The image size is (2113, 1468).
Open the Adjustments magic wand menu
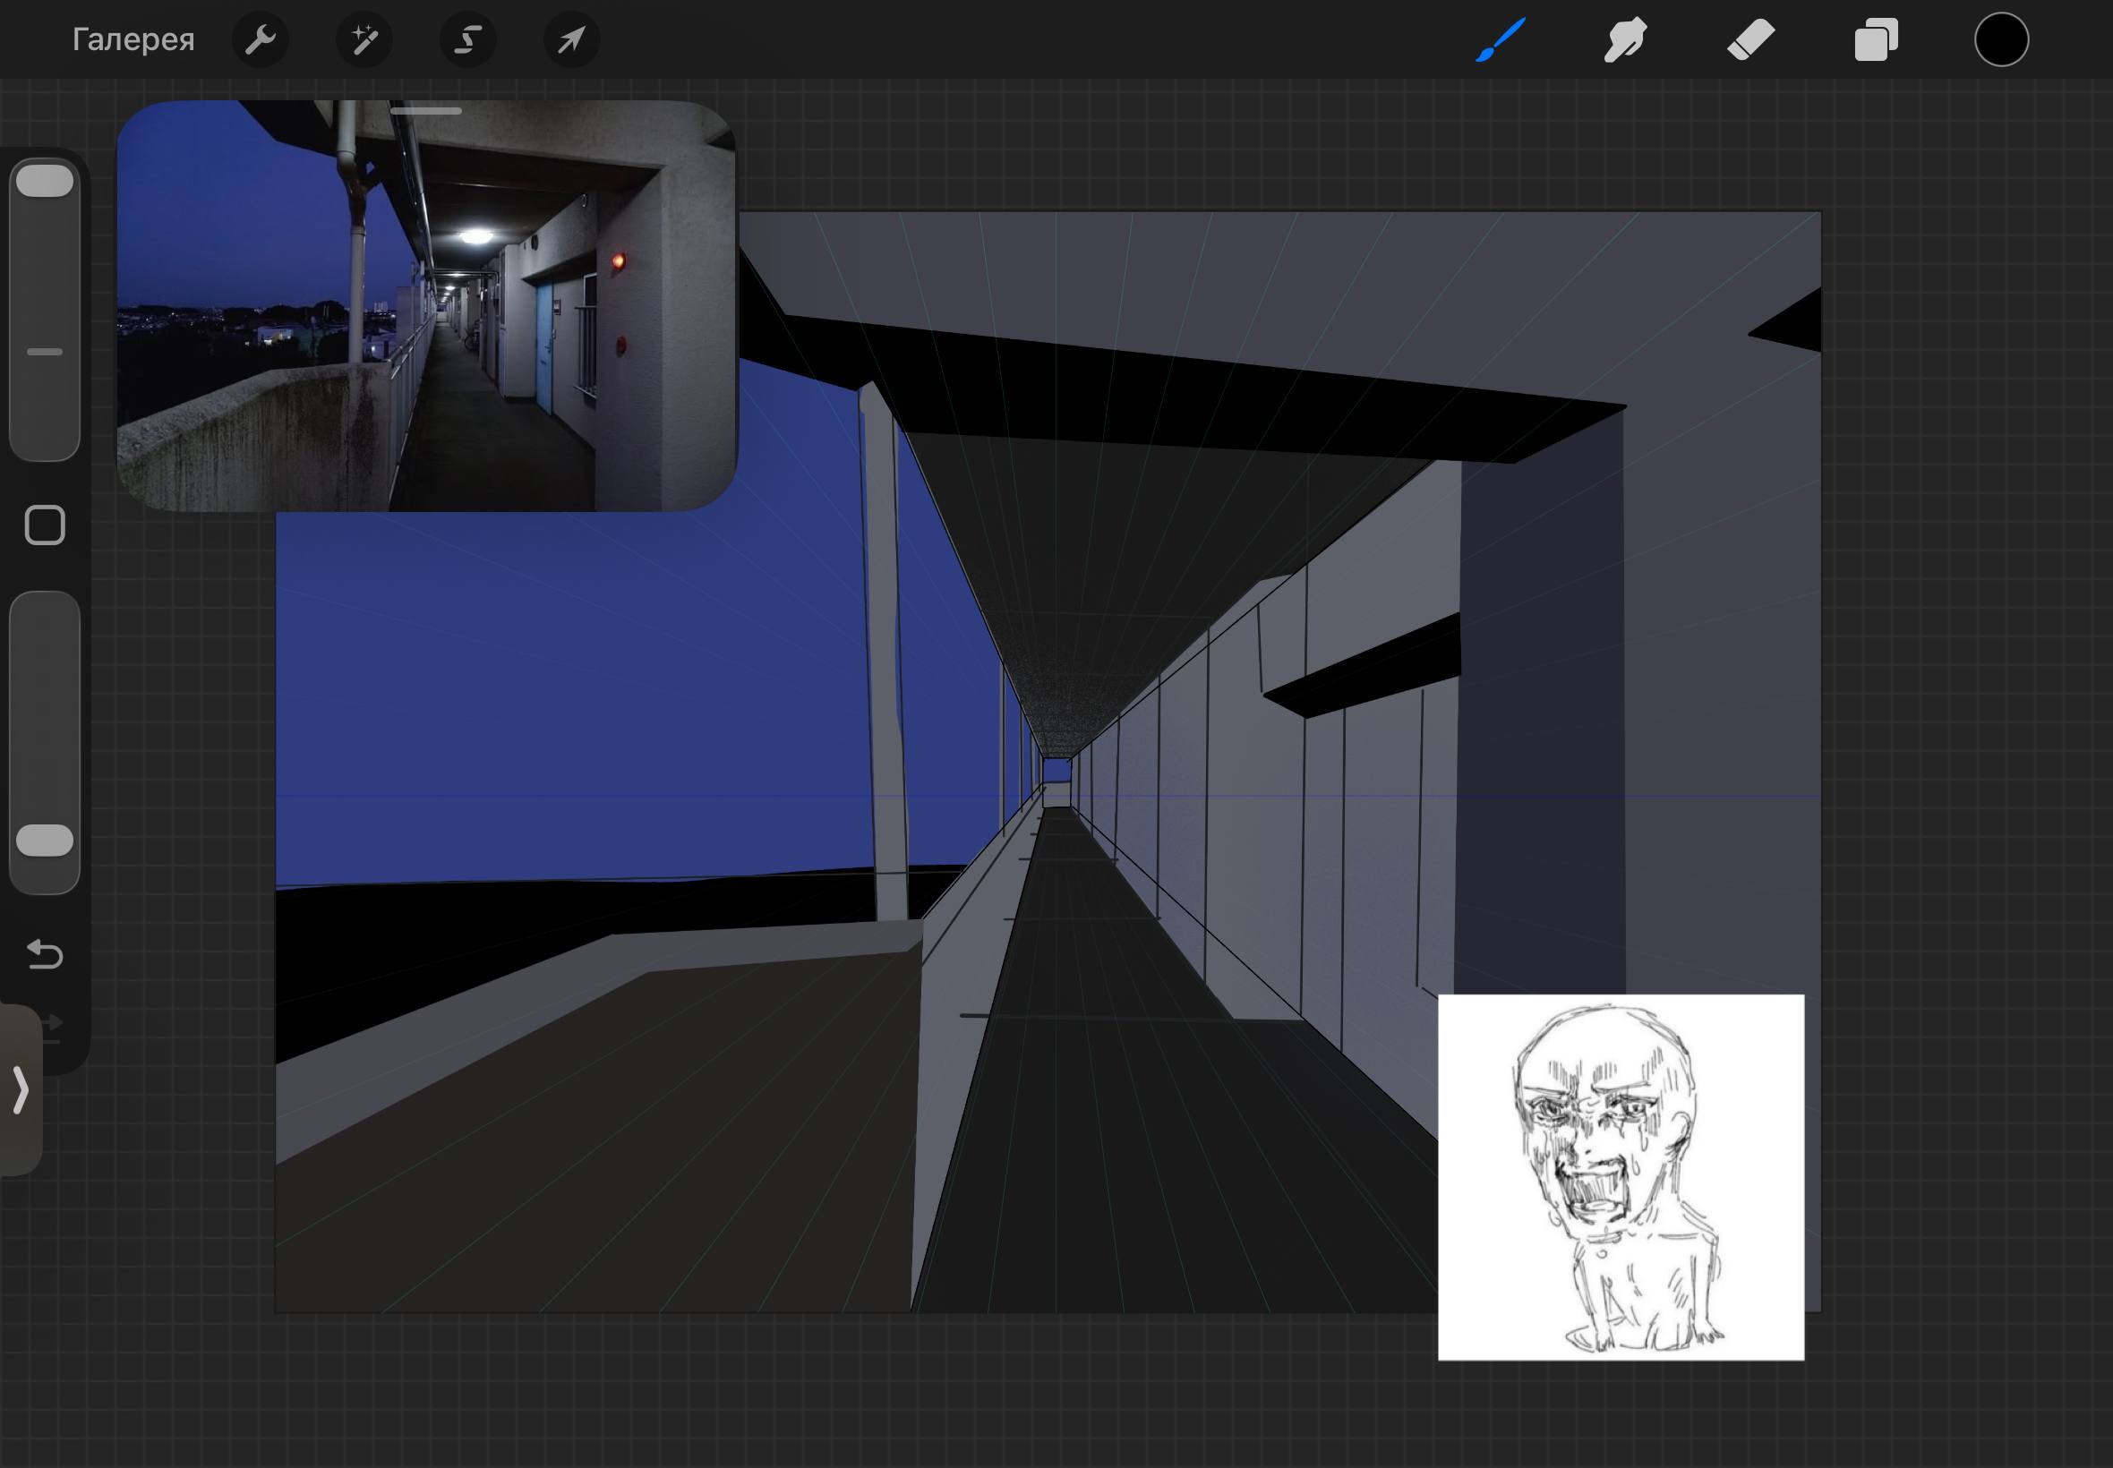(364, 39)
